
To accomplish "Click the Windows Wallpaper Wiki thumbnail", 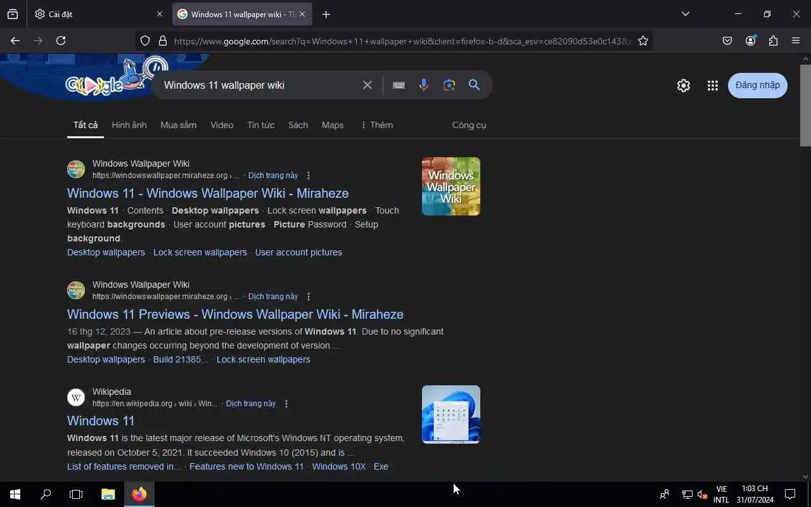I will 451,186.
